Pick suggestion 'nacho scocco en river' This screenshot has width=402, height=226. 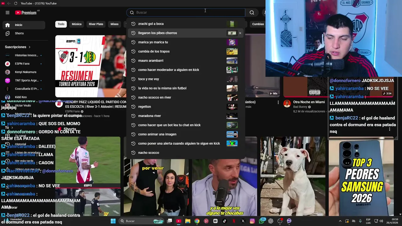[186, 97]
